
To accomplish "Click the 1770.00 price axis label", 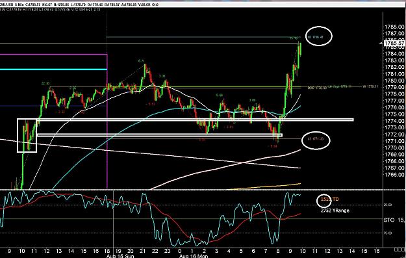I will point(394,148).
